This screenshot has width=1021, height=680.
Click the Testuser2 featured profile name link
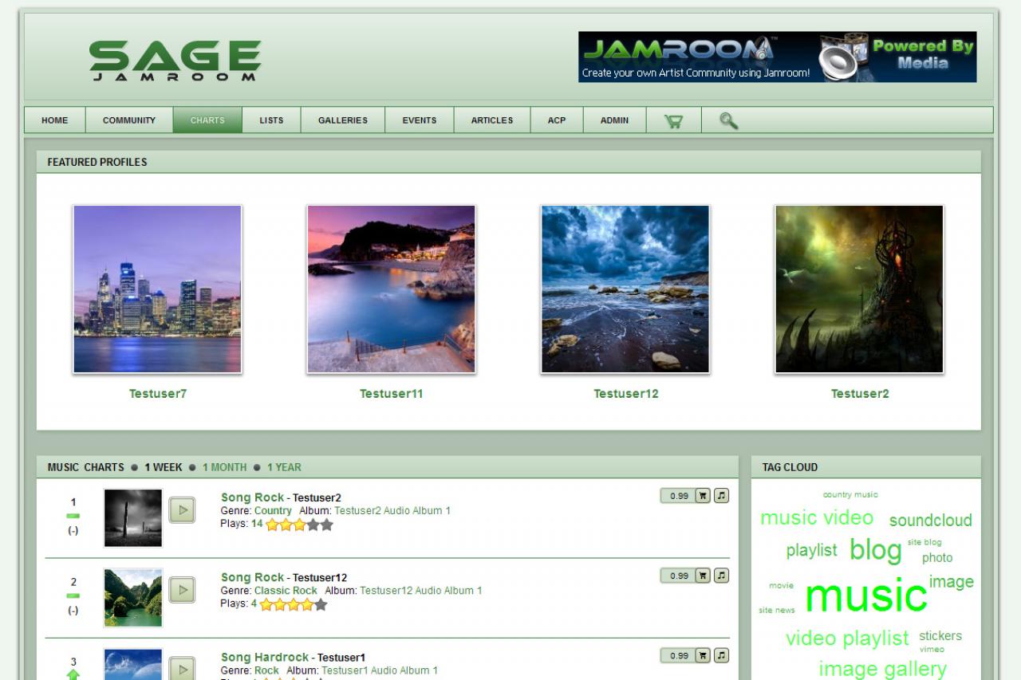point(860,394)
